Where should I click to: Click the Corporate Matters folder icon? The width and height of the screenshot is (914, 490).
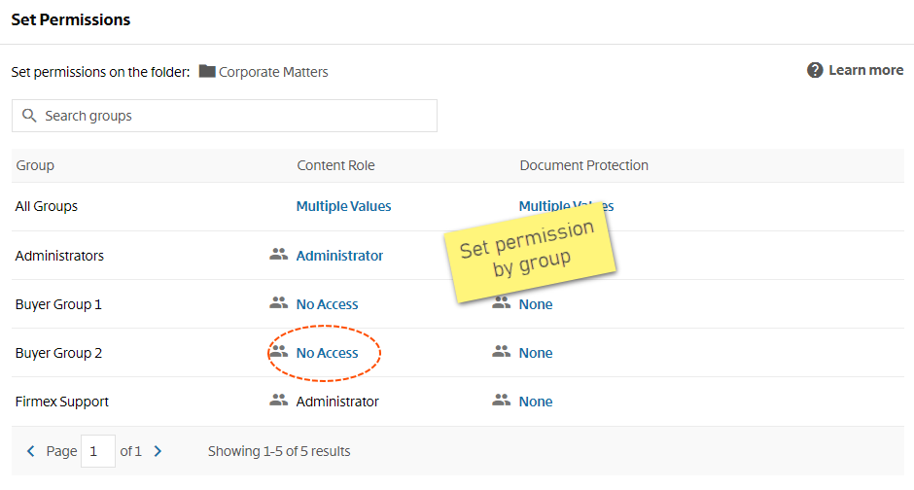(x=207, y=71)
